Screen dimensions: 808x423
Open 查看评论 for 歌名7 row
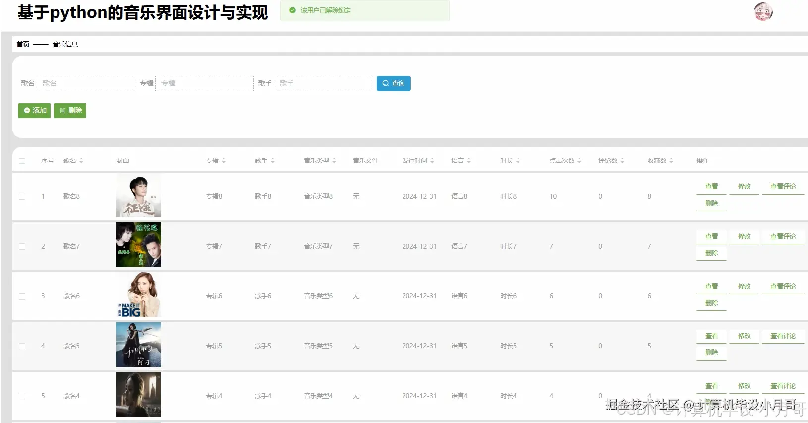point(783,236)
